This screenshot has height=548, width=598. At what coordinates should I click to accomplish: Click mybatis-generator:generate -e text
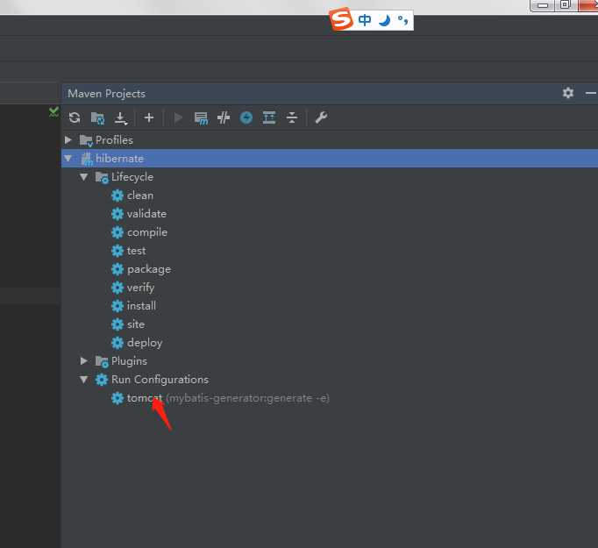pyautogui.click(x=247, y=398)
